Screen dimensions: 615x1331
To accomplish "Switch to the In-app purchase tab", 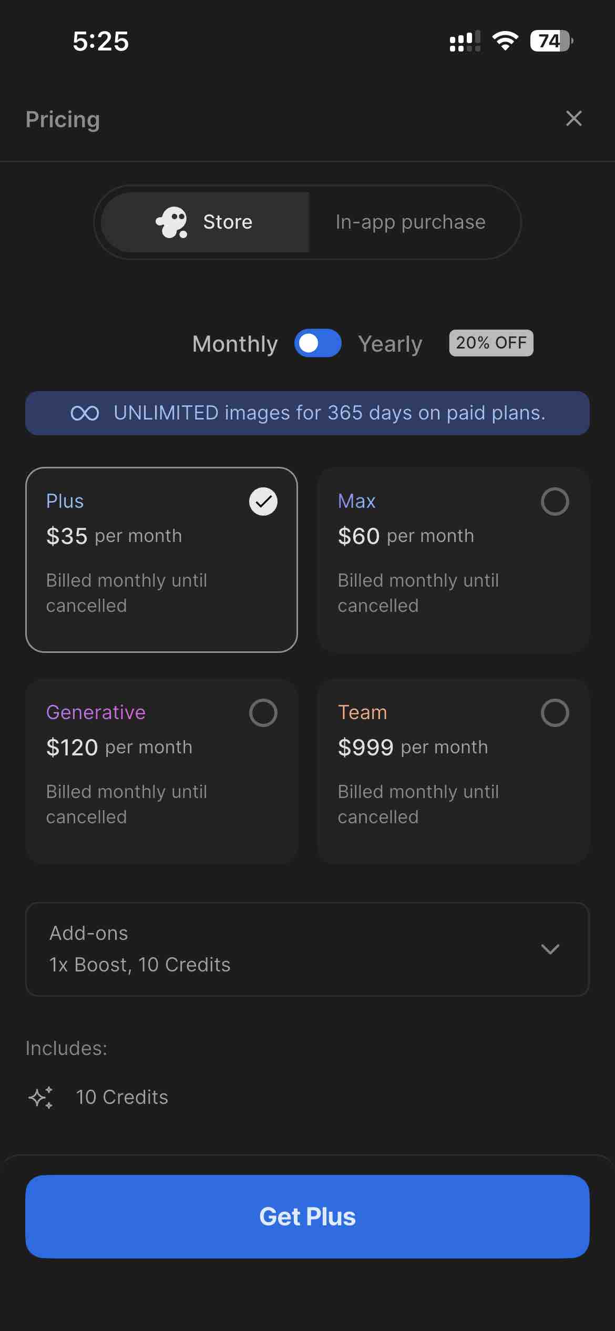I will 411,222.
